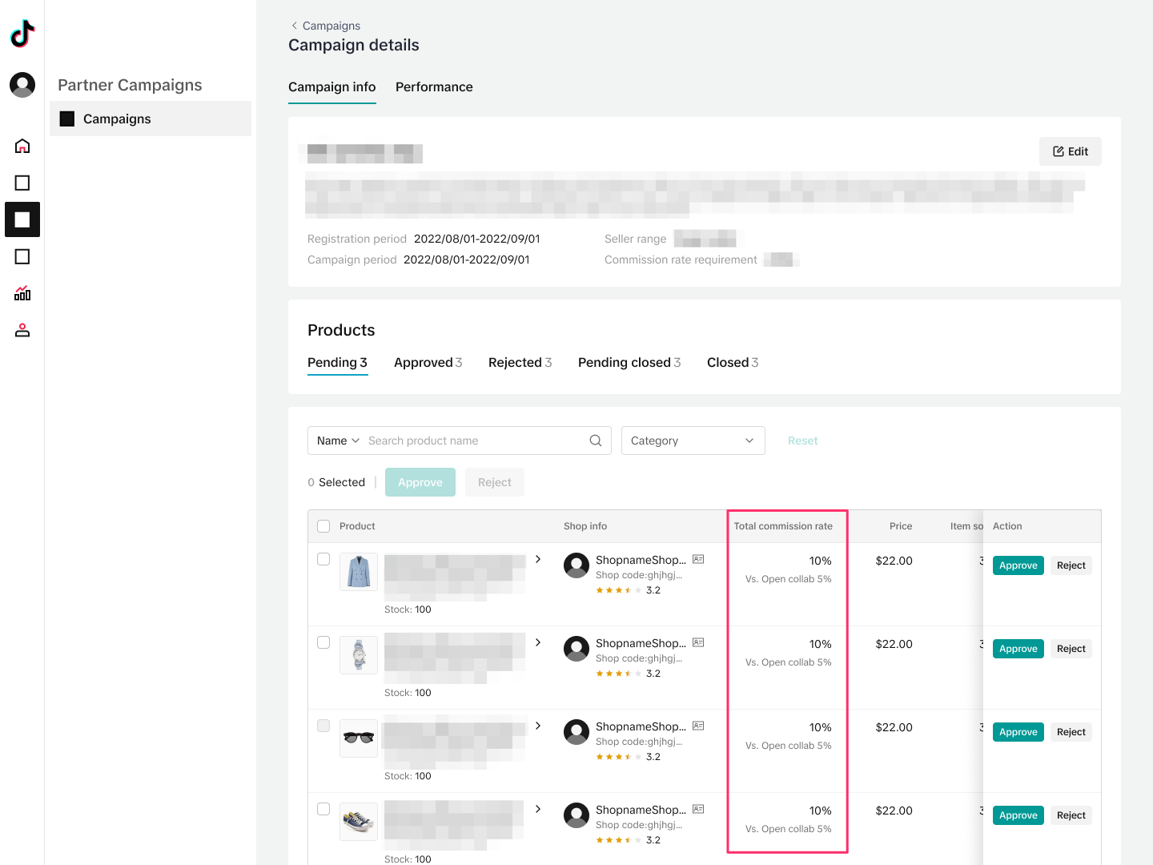The width and height of the screenshot is (1153, 865).
Task: Click the Search product name field
Action: pos(472,441)
